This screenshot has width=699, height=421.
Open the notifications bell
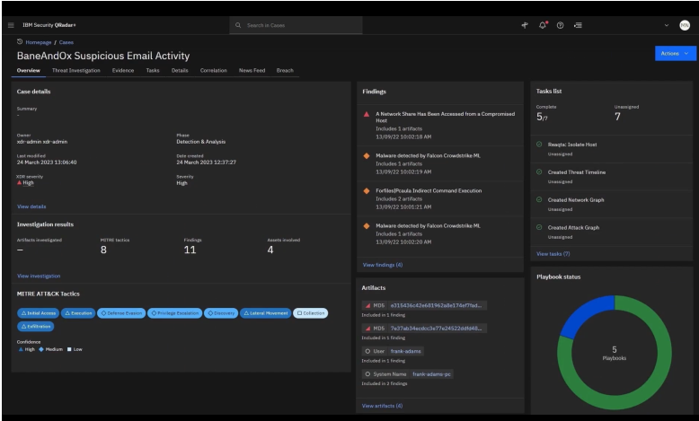coord(543,25)
